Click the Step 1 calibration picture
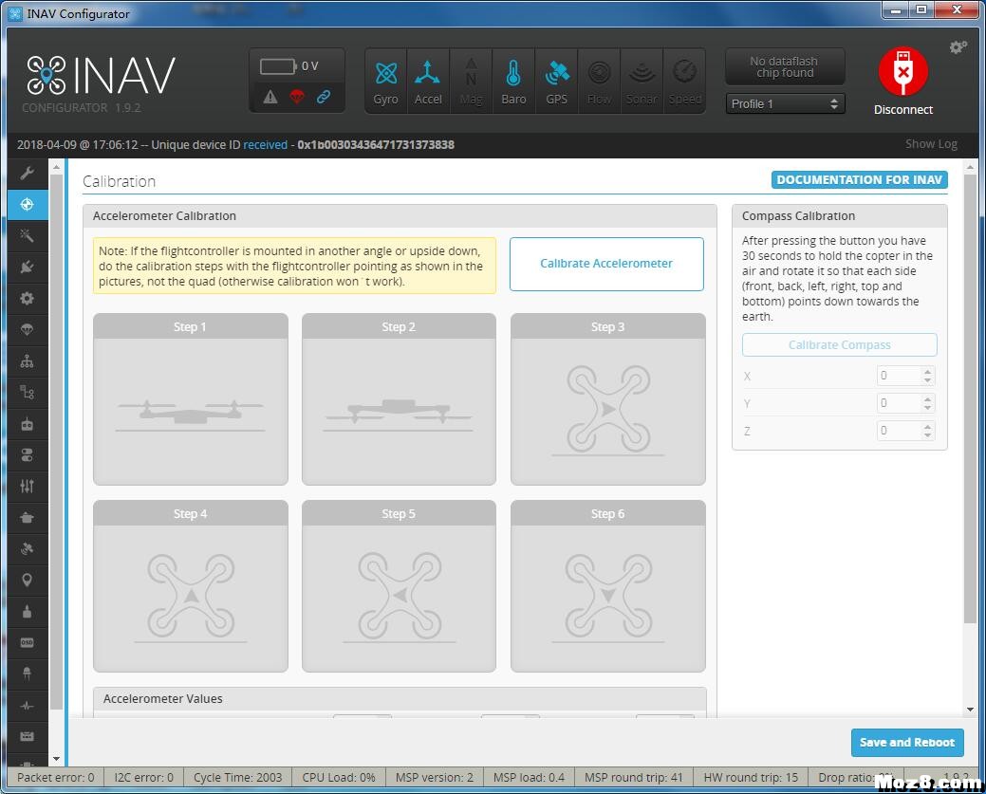This screenshot has height=794, width=986. click(191, 399)
